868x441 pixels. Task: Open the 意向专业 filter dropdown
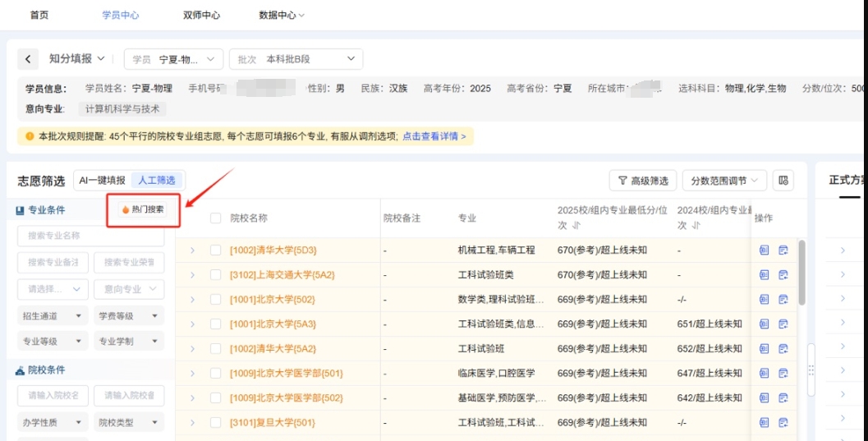pyautogui.click(x=129, y=289)
